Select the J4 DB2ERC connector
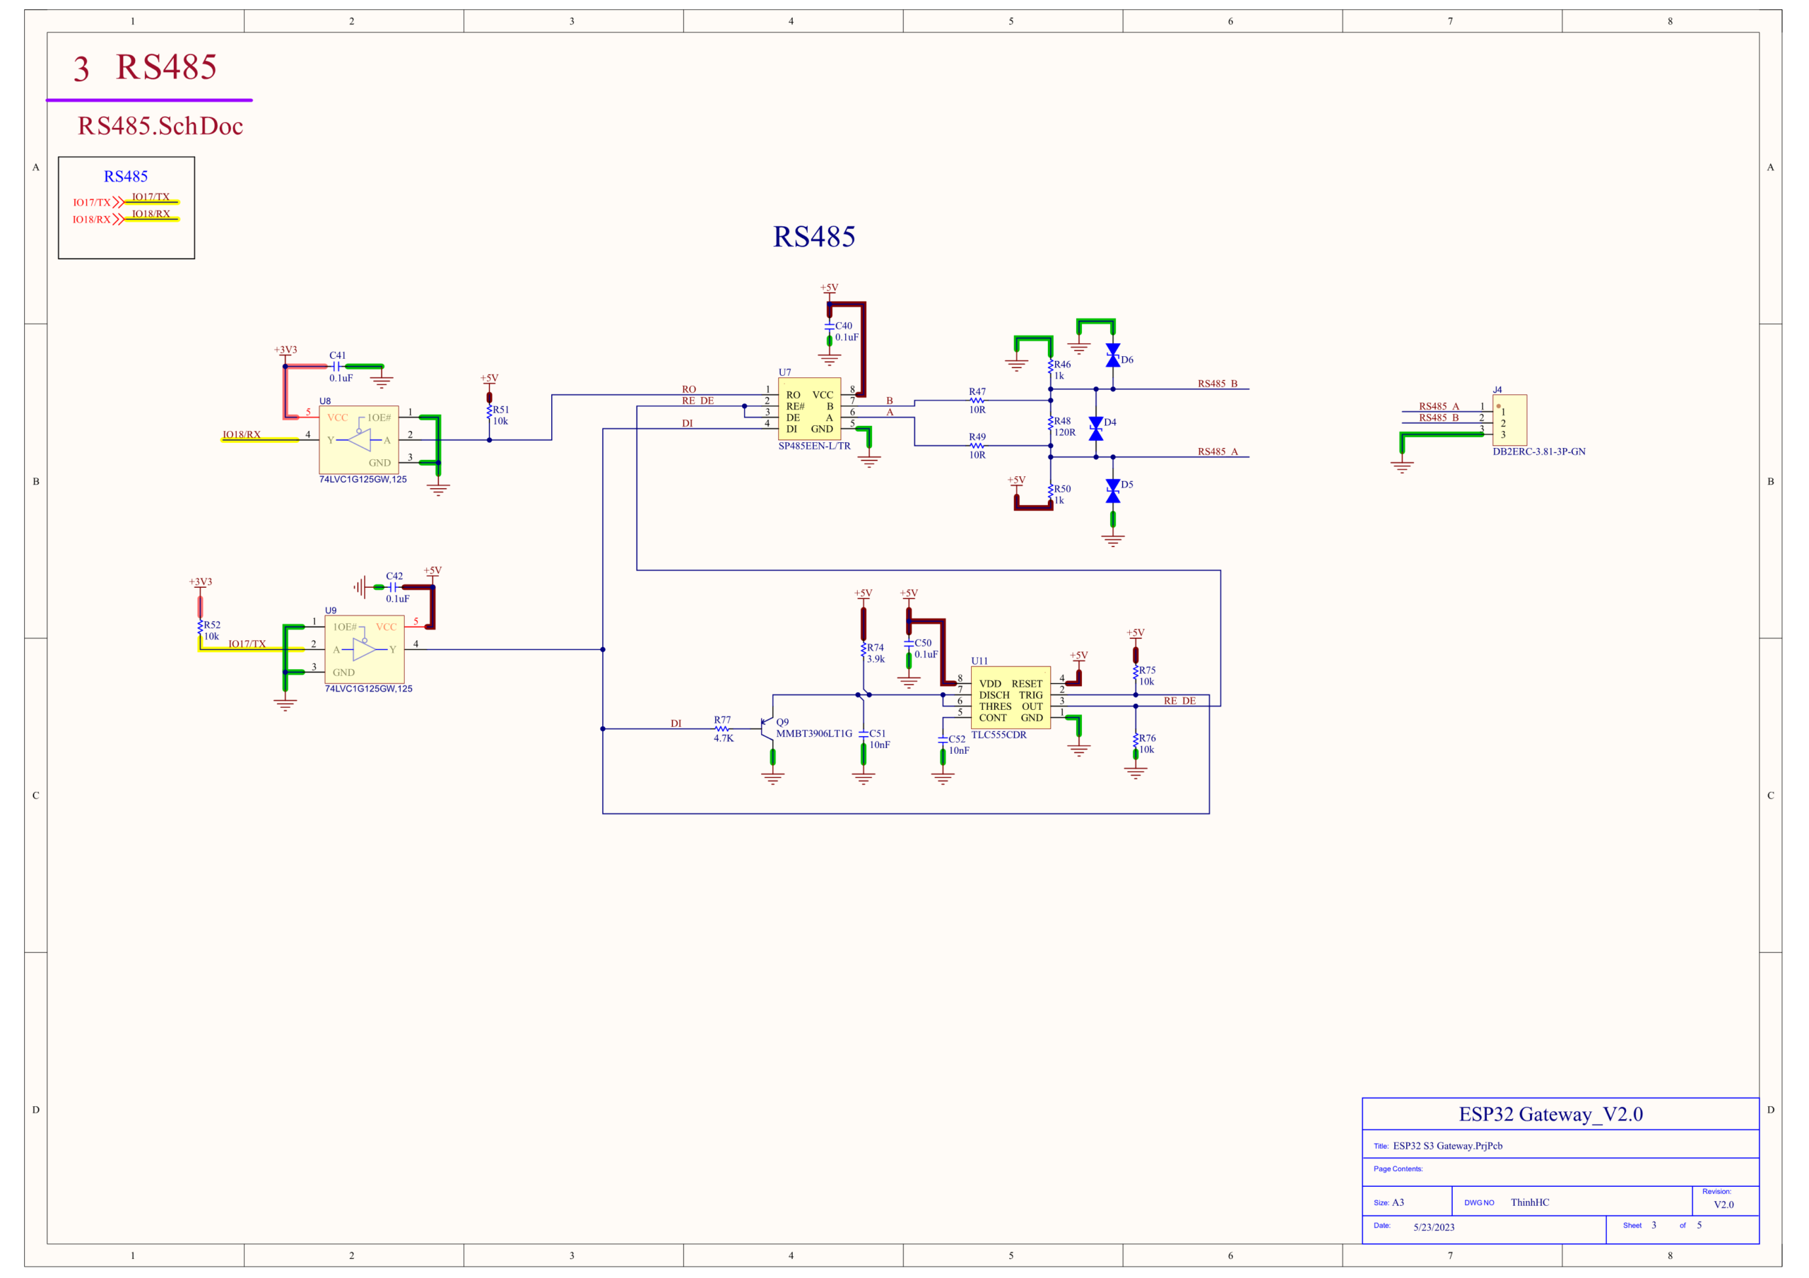Image resolution: width=1809 pixels, height=1278 pixels. [1509, 421]
